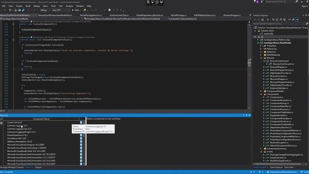Open the Help menu

coord(89,6)
